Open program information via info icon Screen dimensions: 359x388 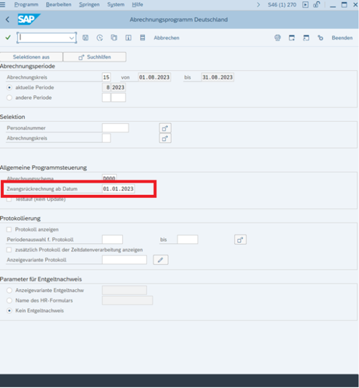point(128,38)
